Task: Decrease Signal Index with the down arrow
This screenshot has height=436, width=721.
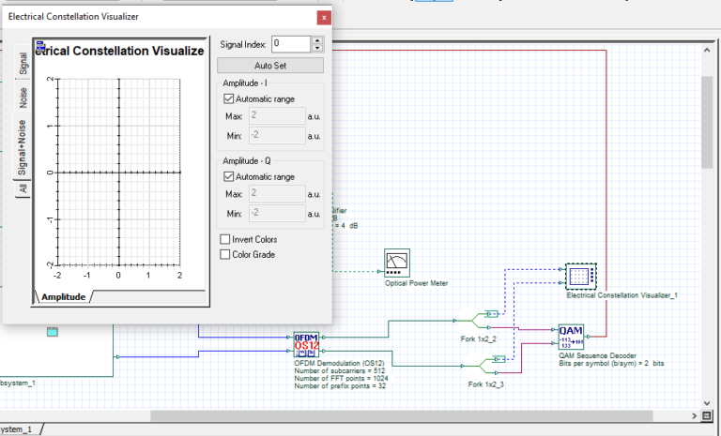Action: point(317,48)
